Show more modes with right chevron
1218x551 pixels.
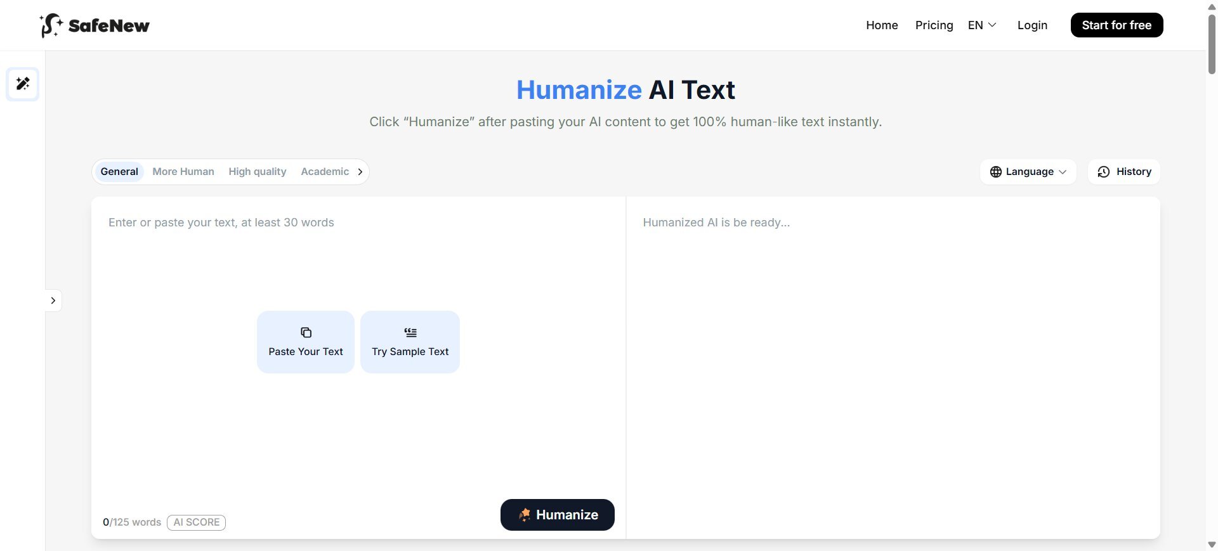coord(360,172)
